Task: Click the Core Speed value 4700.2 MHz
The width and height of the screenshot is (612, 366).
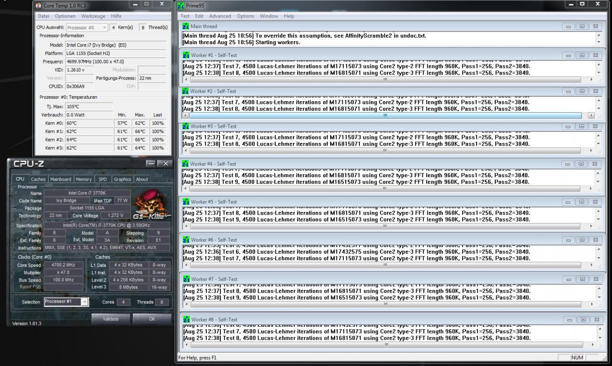Action: click(x=63, y=265)
